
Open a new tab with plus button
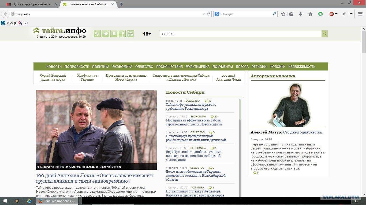click(x=121, y=4)
